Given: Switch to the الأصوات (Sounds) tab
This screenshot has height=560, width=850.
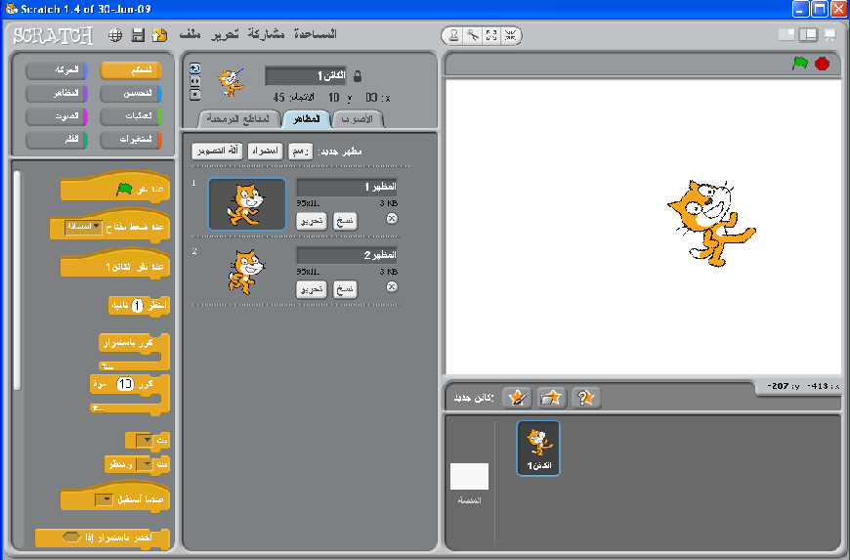Looking at the screenshot, I should (x=358, y=119).
